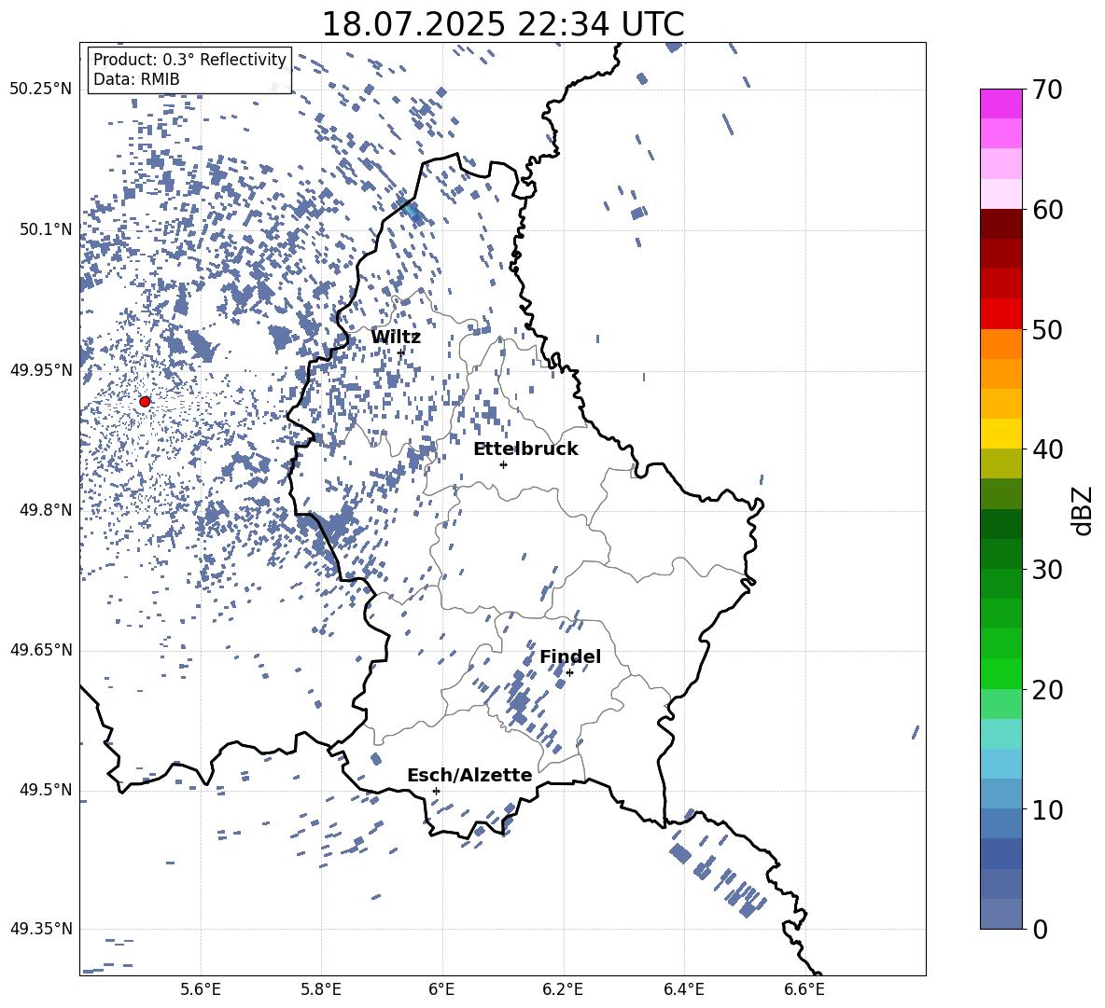Viewport: 1105px width, 1008px height.
Task: Click the Findel station label
Action: point(570,656)
